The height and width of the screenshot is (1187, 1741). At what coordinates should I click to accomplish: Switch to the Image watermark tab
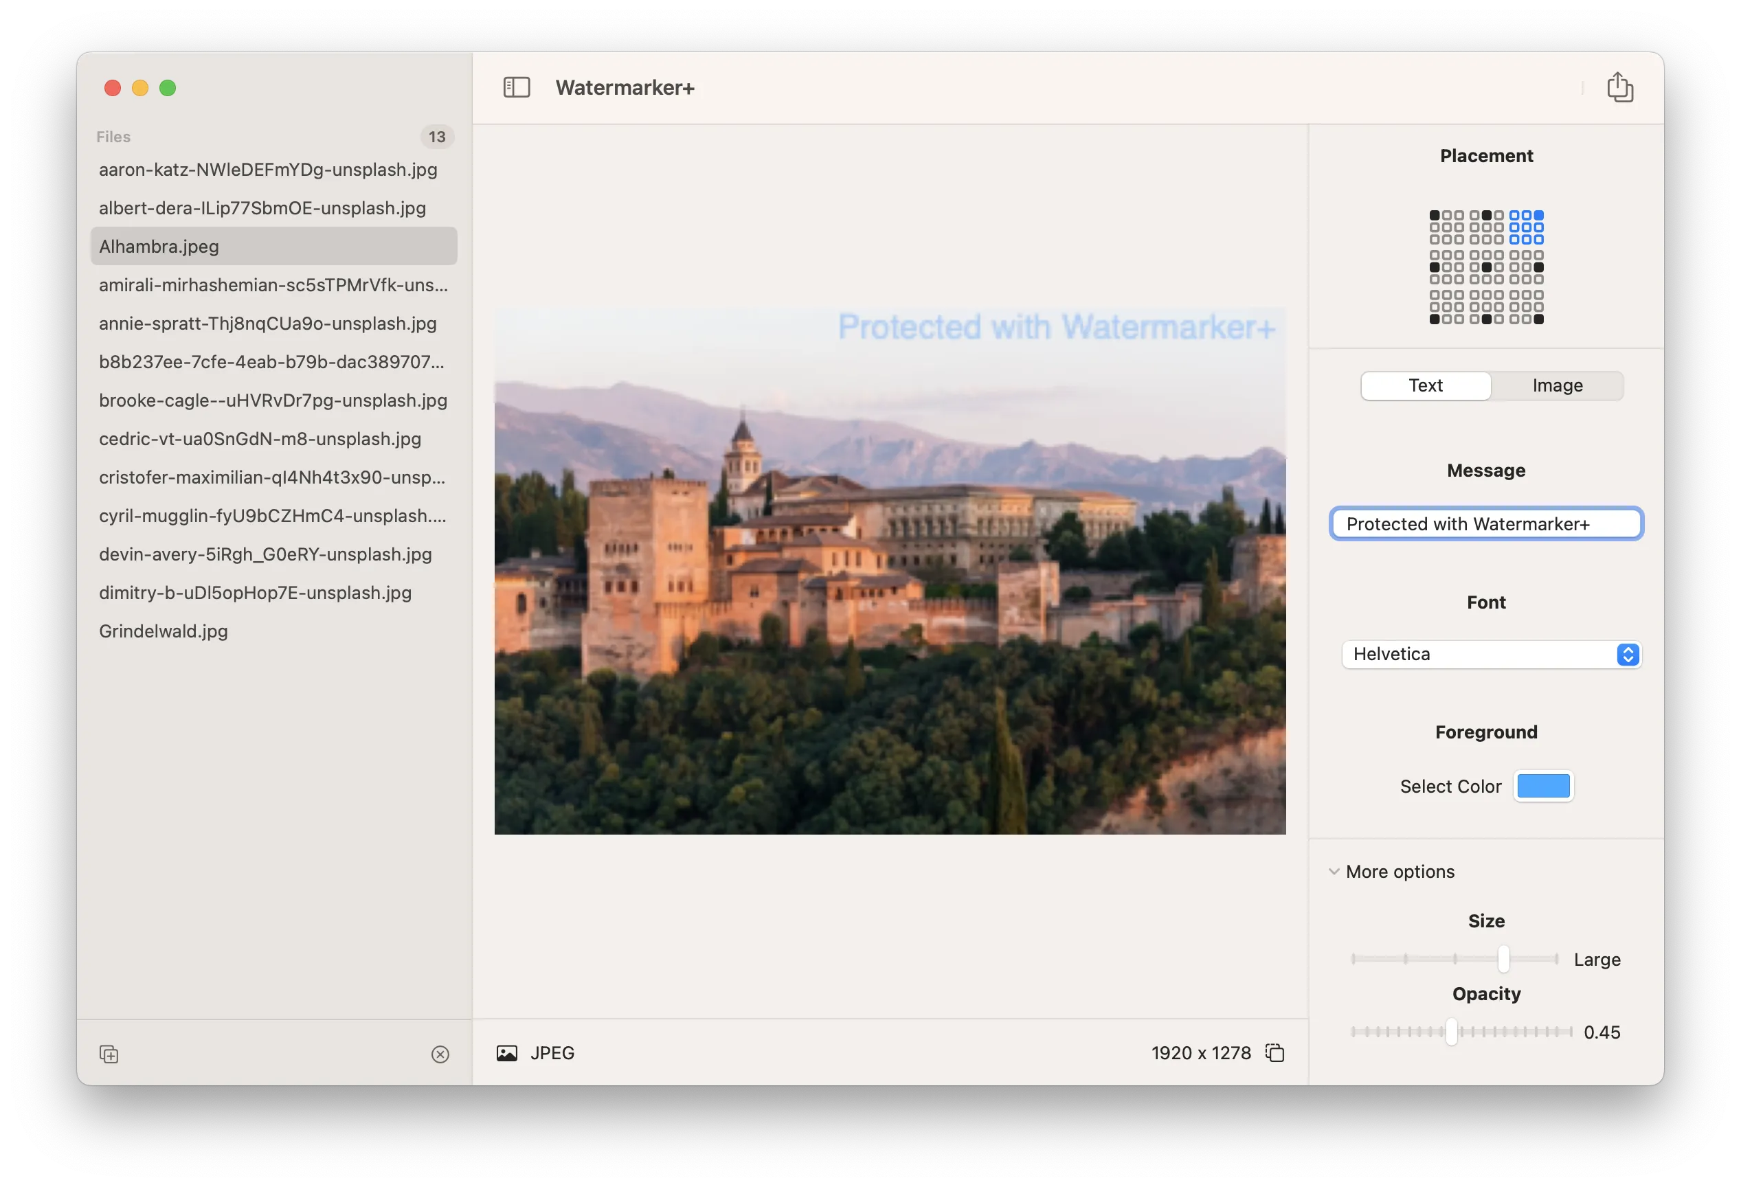(1557, 385)
